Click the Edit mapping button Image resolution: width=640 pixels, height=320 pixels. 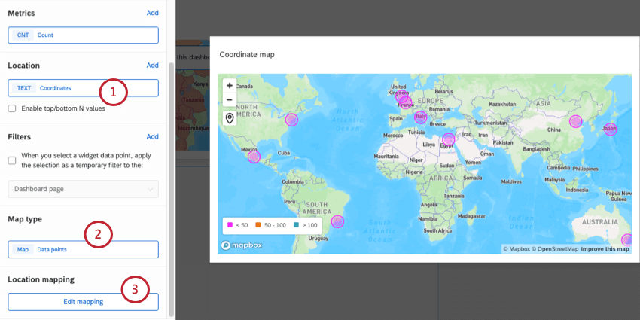point(84,302)
